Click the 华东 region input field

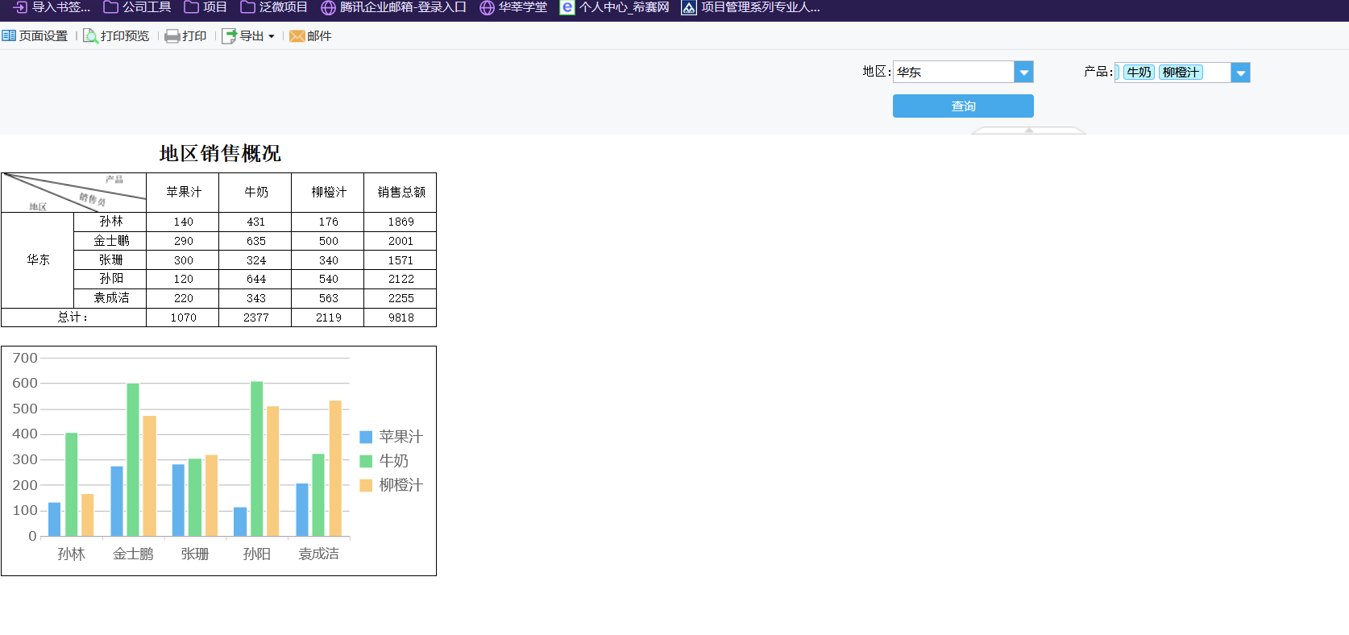tap(953, 72)
